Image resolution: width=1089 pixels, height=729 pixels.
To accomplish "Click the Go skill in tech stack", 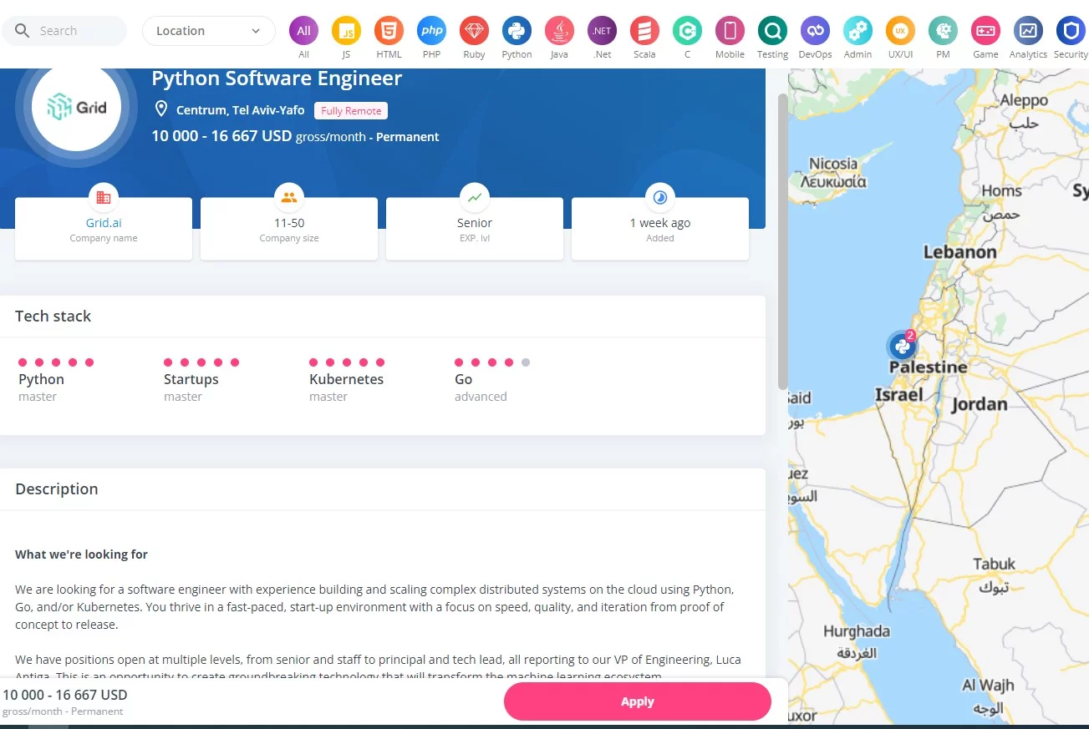I will [464, 379].
